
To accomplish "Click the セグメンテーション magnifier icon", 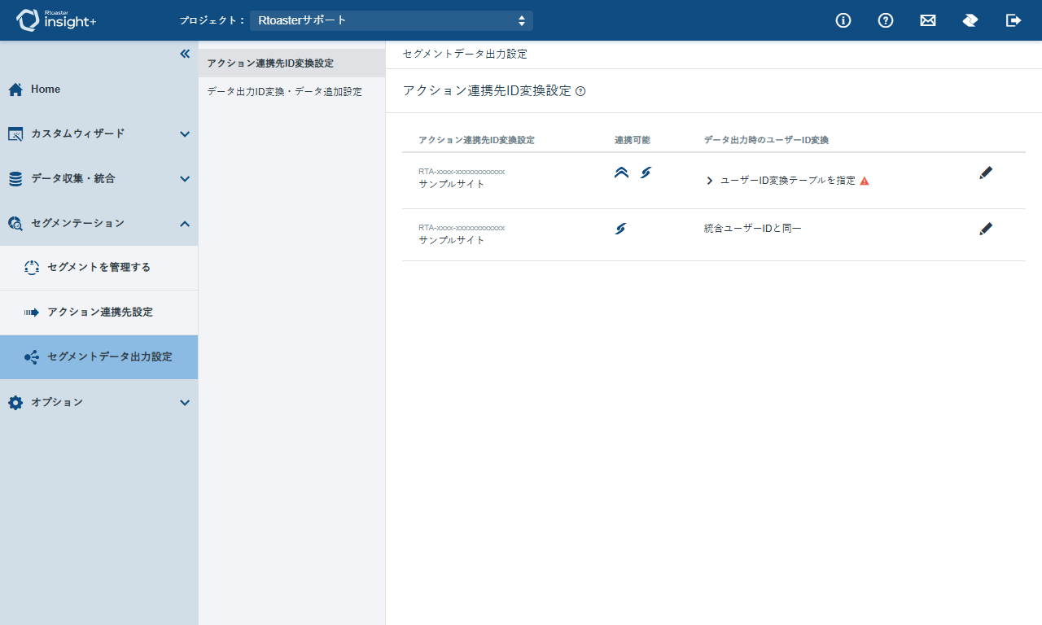I will pos(15,224).
